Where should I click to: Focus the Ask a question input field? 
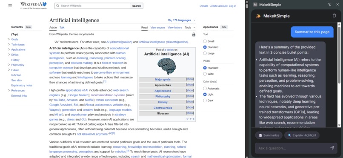[x=293, y=148]
